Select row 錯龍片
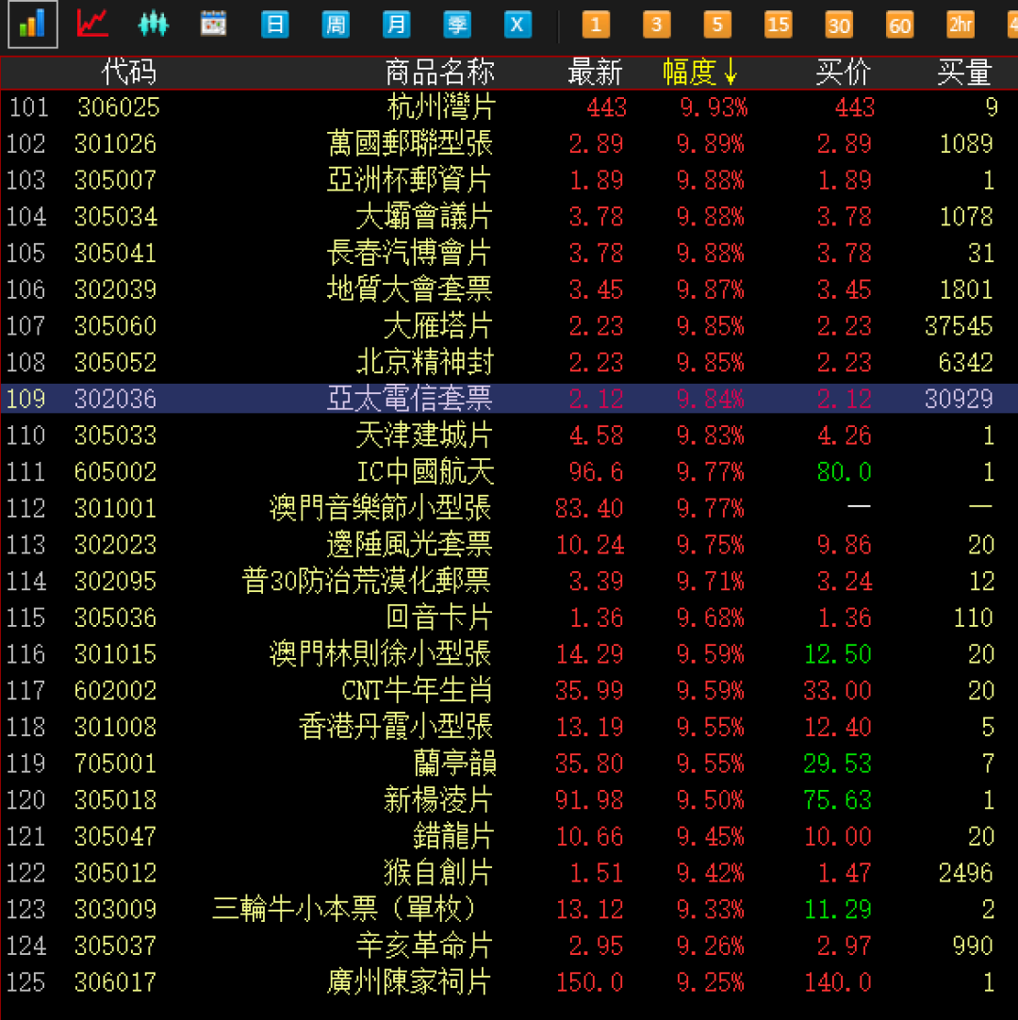 point(509,836)
